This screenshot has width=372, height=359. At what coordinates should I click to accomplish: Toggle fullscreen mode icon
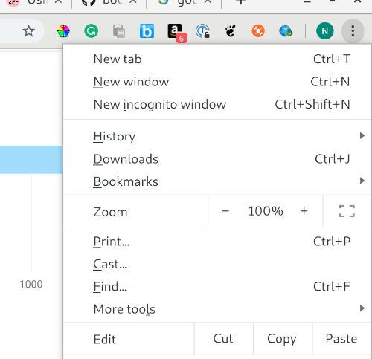347,211
